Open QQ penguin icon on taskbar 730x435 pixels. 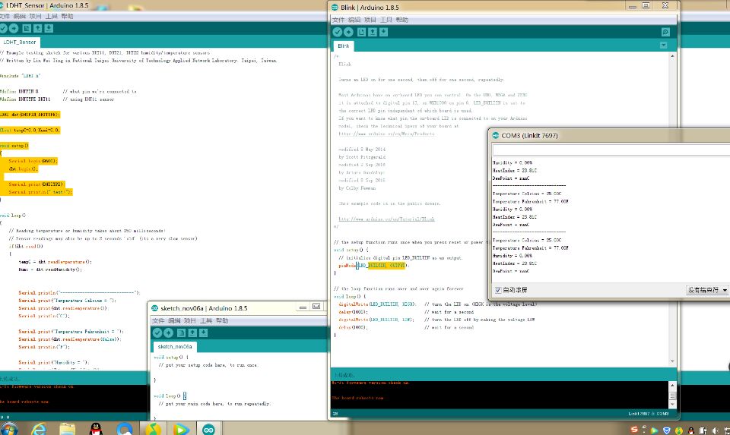coord(96,428)
